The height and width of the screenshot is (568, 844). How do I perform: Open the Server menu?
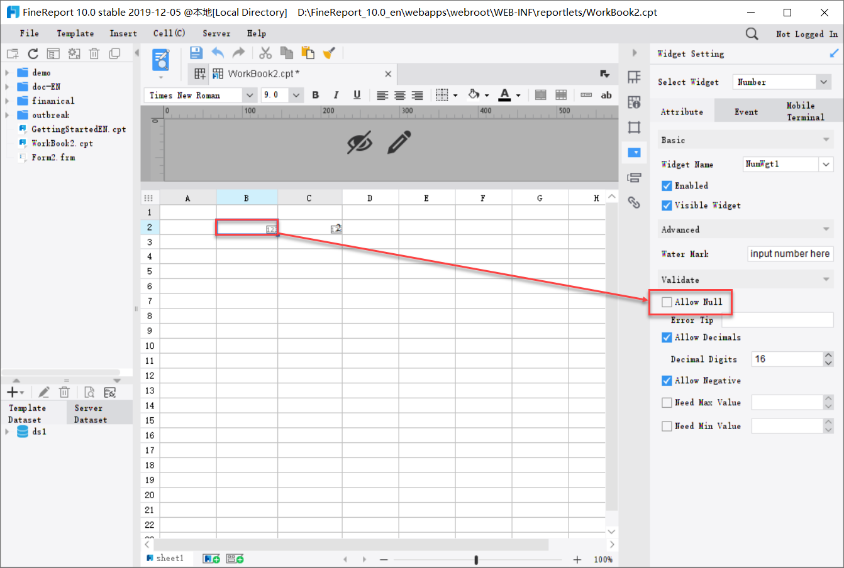point(216,33)
